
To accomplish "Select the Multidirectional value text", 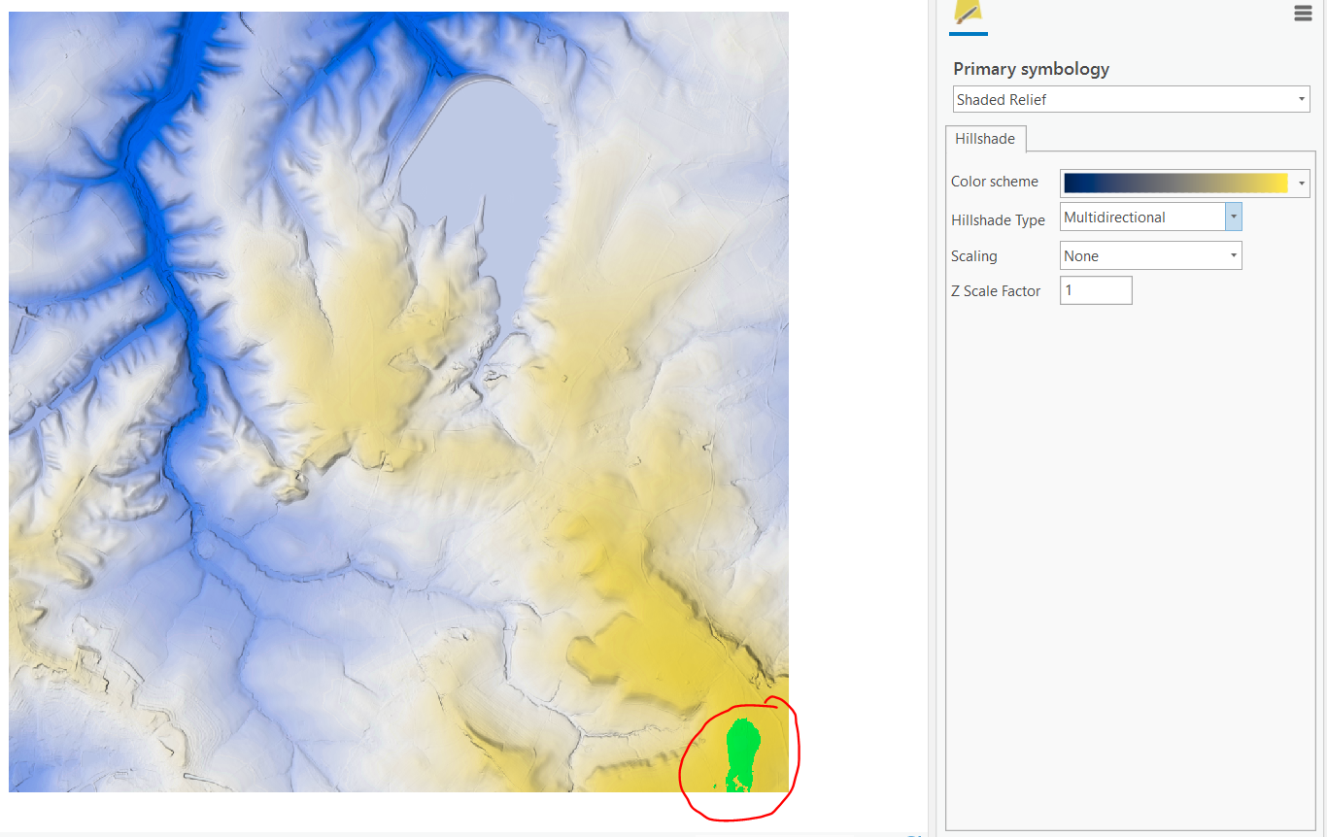I will pyautogui.click(x=1113, y=217).
